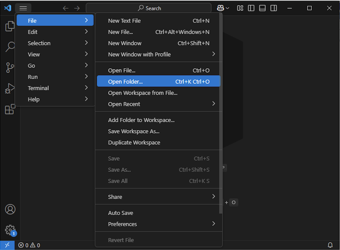Toggle the bottom Panel layout button
Image resolution: width=340 pixels, height=250 pixels.
[263, 8]
